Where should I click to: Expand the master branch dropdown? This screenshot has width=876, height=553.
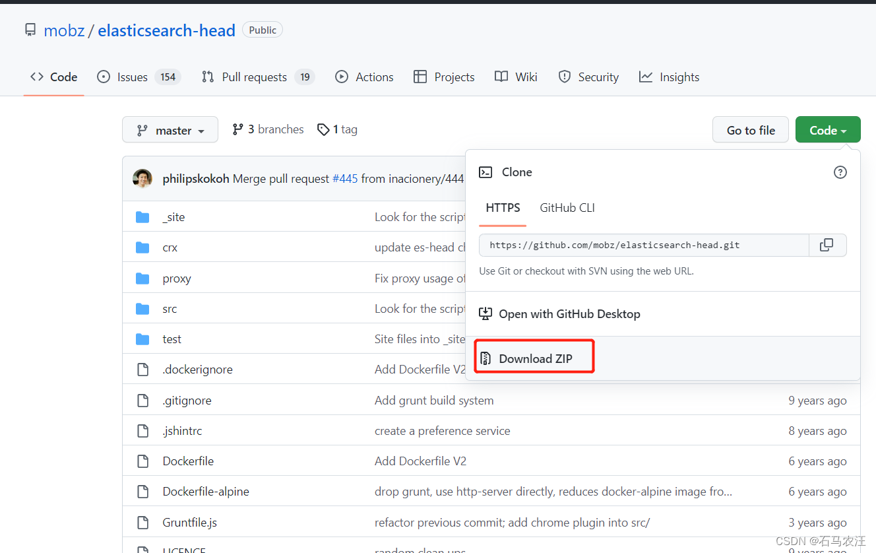tap(170, 130)
